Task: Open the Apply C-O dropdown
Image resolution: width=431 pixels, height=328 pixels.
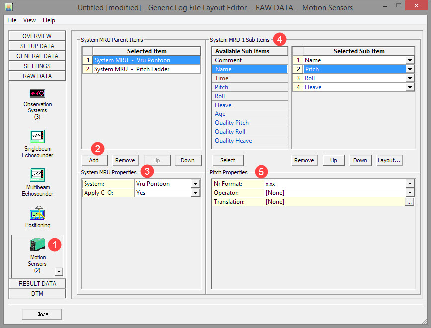Action: click(195, 193)
